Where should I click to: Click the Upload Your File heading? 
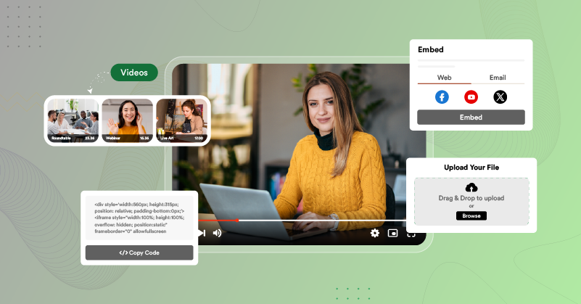tap(471, 167)
